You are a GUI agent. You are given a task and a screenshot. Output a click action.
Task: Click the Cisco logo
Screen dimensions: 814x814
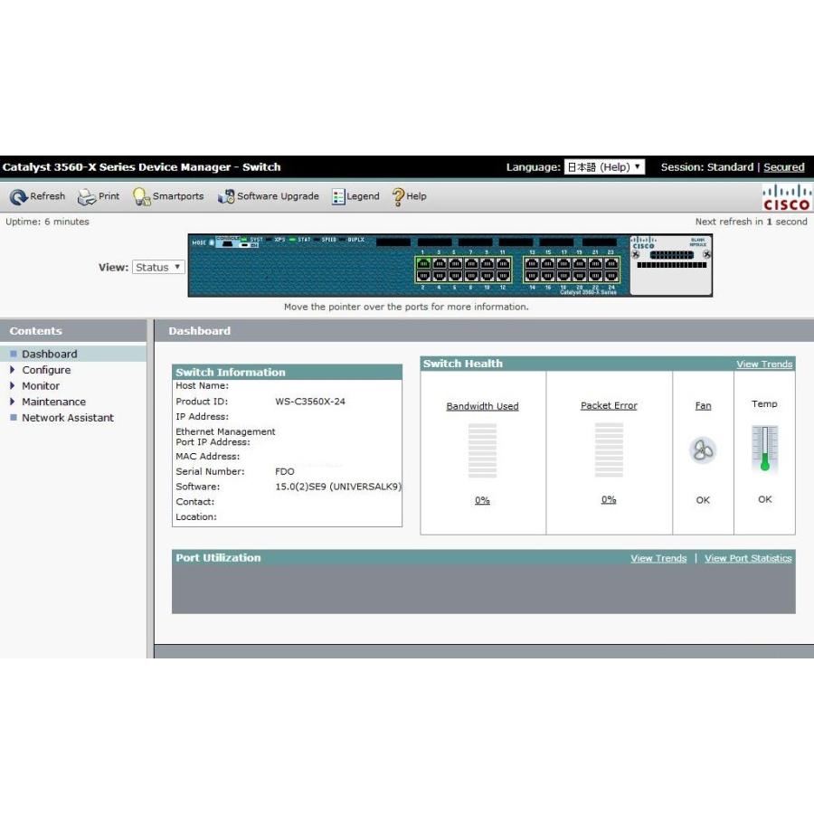click(787, 197)
